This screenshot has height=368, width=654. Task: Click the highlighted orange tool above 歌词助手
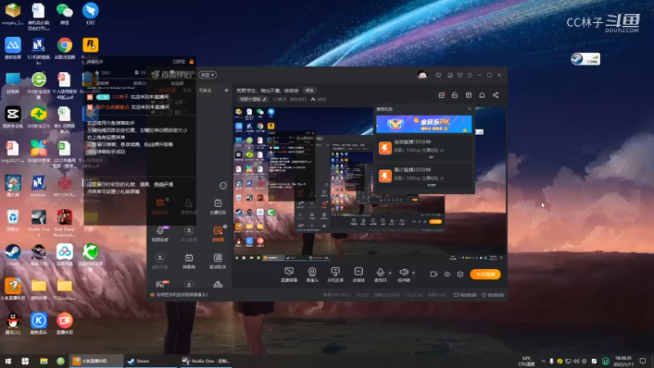pos(217,234)
